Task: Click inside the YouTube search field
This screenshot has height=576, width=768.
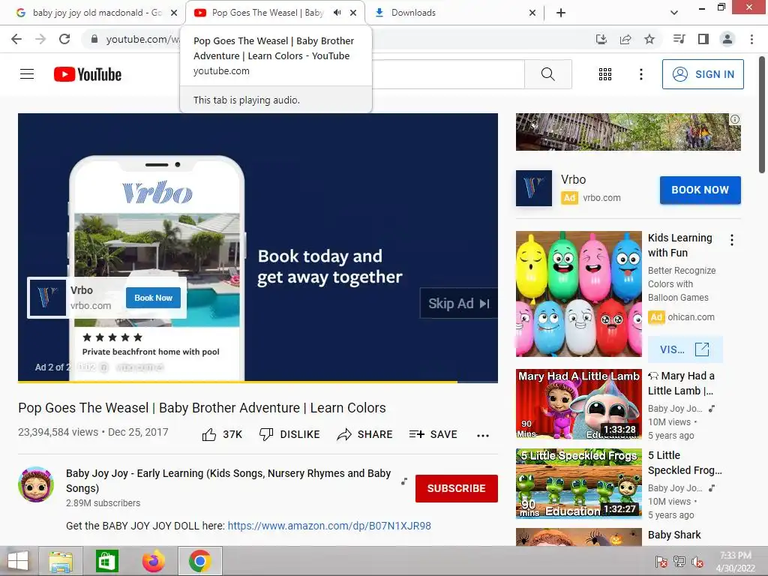Action: pos(448,74)
